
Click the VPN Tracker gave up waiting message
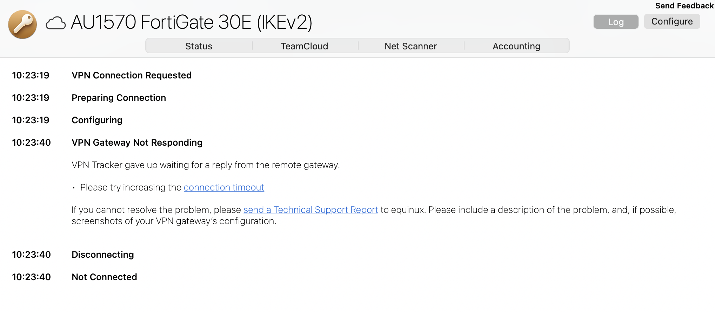point(206,165)
